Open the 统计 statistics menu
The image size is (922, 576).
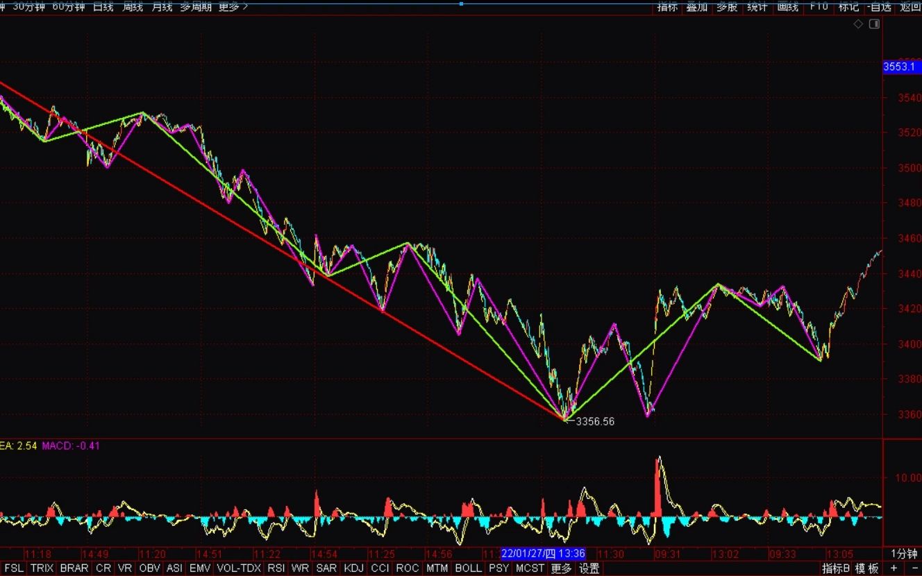pyautogui.click(x=757, y=6)
